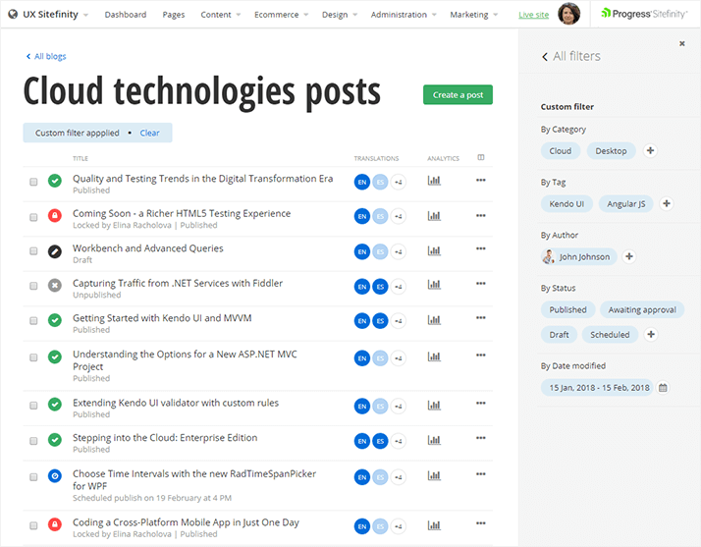This screenshot has height=547, width=701.
Task: Select checkbox for Quality and Testing Trends post
Action: 33,182
